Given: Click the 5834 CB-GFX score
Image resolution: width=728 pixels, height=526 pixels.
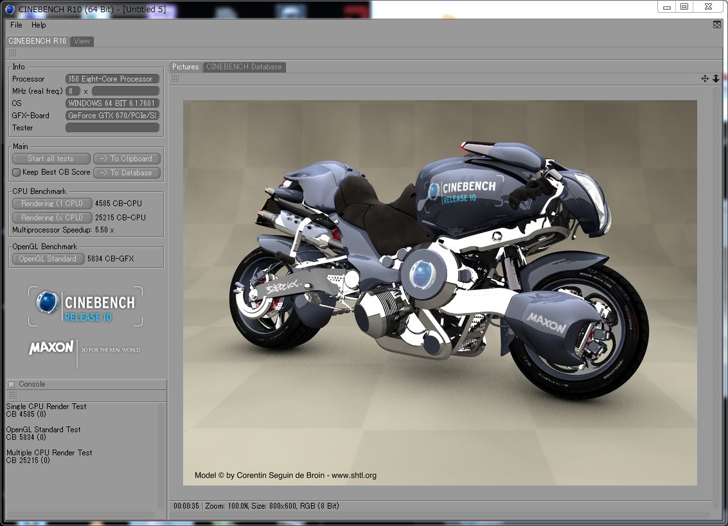Looking at the screenshot, I should [111, 259].
